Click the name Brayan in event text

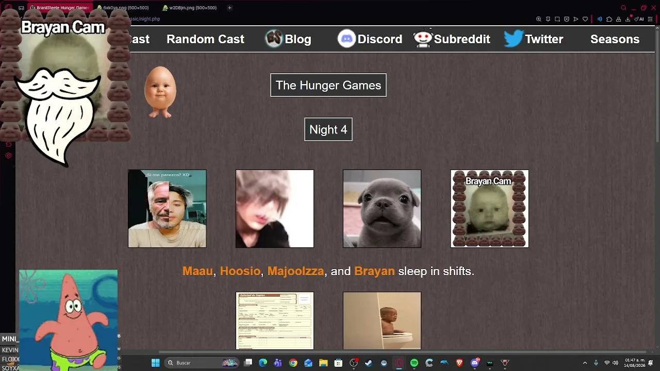pos(374,271)
